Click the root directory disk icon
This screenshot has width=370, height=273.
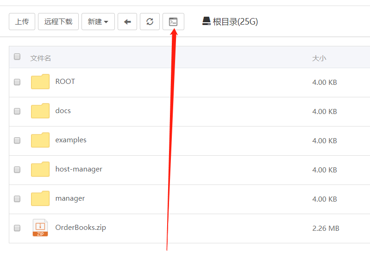207,21
